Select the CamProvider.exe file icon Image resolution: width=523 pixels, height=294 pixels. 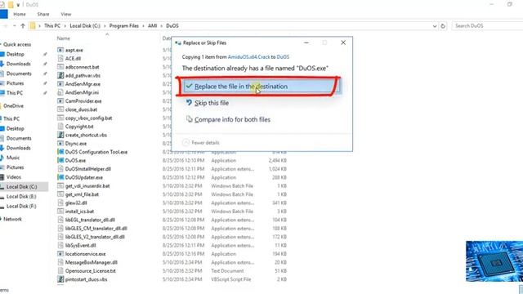(x=60, y=101)
